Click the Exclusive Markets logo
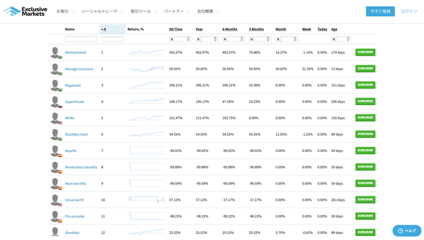Screen dimensions: 424x240 (x=25, y=11)
